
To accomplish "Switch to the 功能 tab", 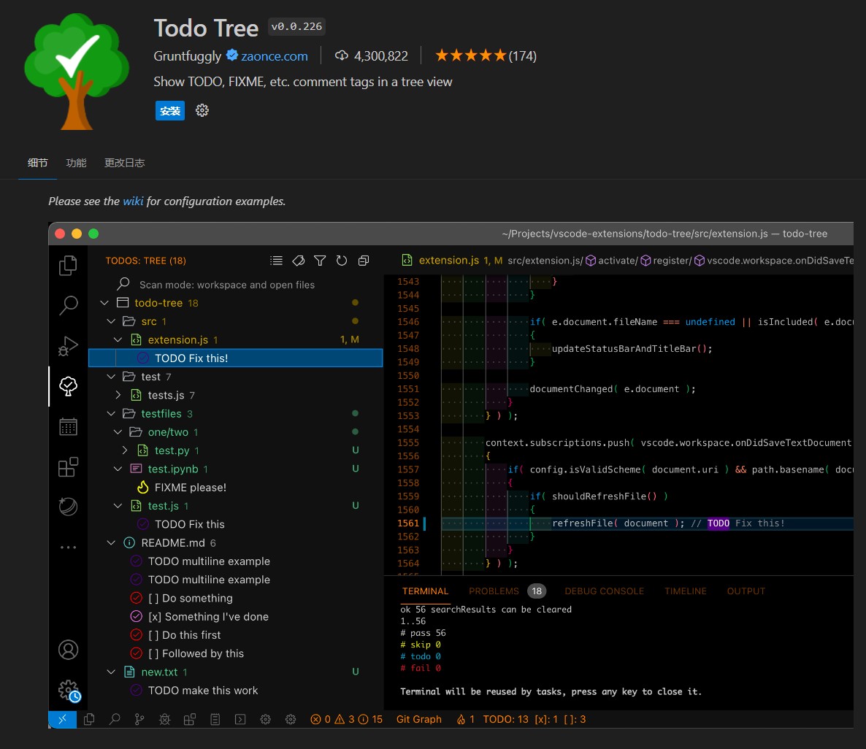I will point(76,163).
